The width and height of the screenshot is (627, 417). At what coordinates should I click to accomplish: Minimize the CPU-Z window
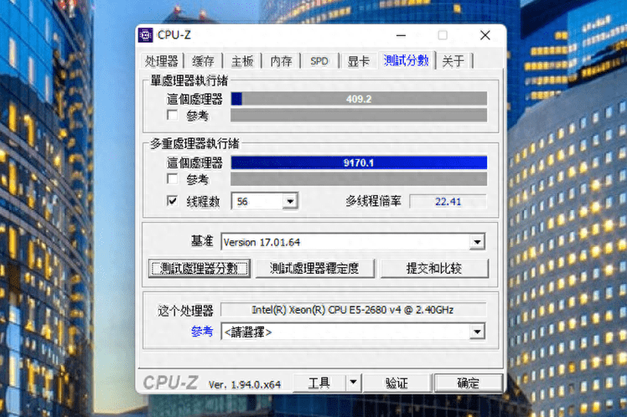401,35
